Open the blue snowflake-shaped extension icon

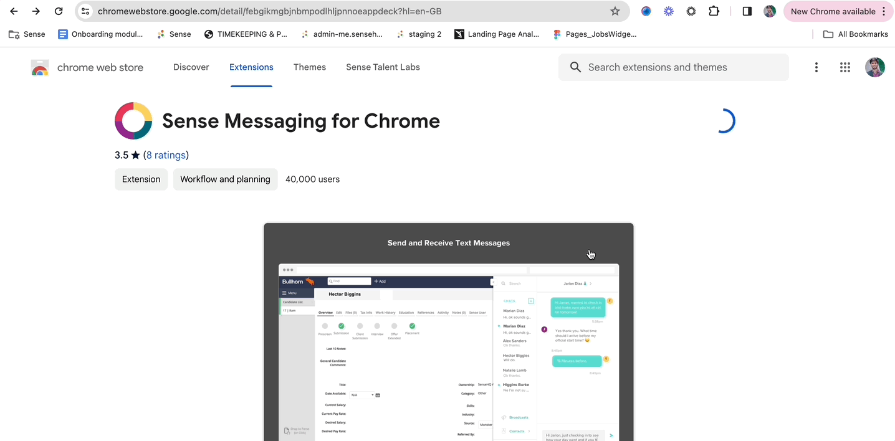(x=669, y=11)
